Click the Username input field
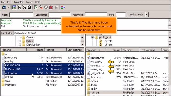 tap(59, 15)
